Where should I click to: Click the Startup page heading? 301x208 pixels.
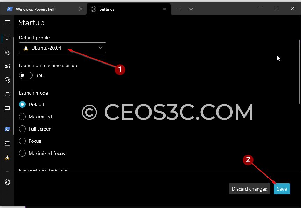coord(31,23)
